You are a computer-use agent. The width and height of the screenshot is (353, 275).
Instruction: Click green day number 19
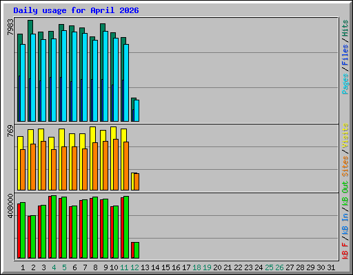(x=207, y=267)
